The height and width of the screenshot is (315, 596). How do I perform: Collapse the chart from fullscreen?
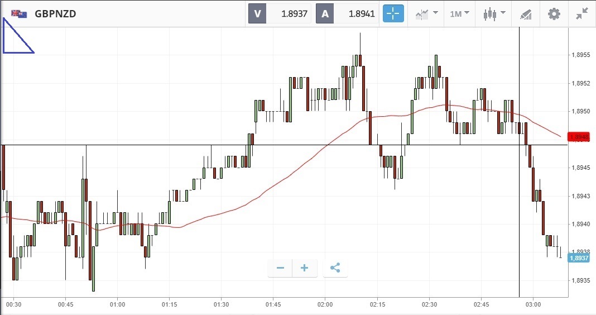(583, 14)
